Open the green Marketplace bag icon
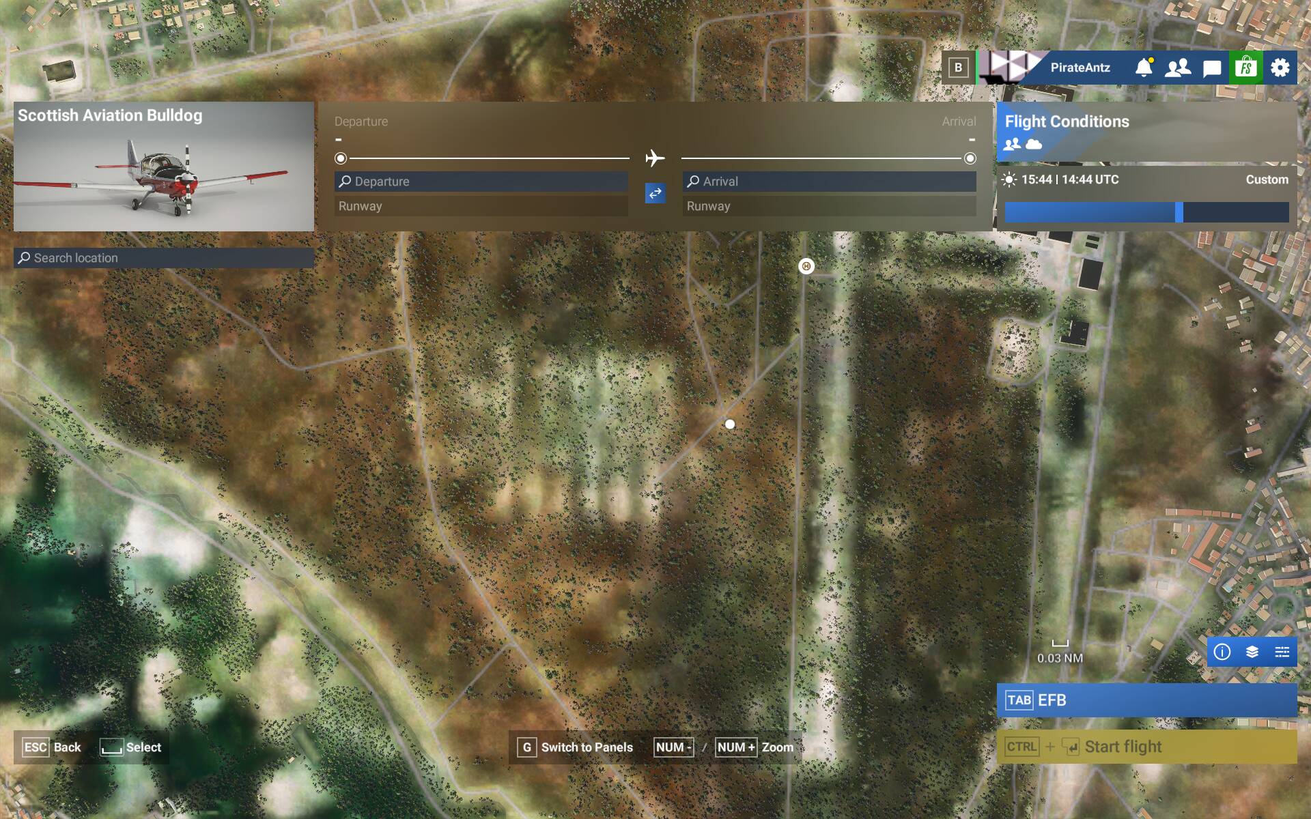 point(1246,68)
